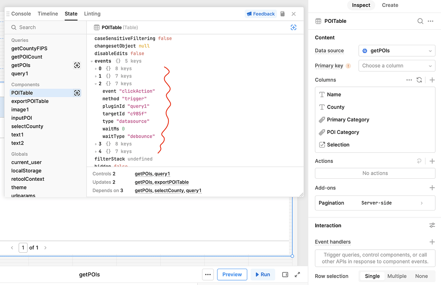Viewport: 441px width, 285px height.
Task: Click the table icon beside POITable in Inspector
Action: 318,21
